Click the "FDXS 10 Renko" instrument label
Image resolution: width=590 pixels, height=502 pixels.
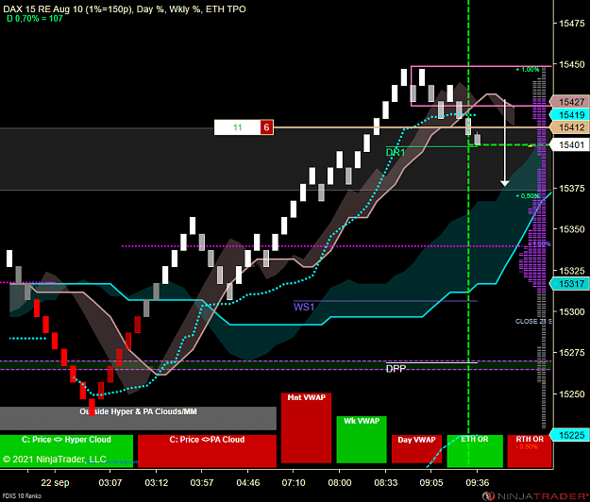click(22, 496)
